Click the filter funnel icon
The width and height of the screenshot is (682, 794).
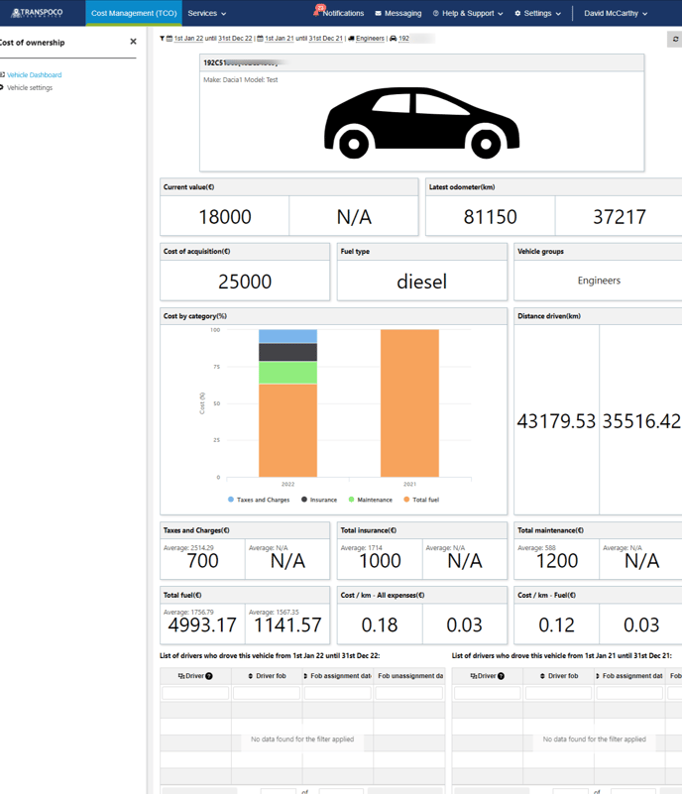coord(162,39)
